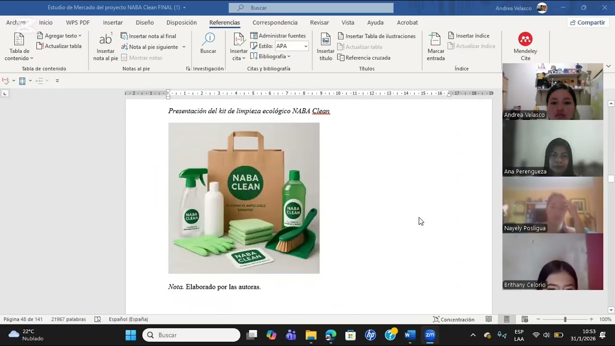
Task: Click Insertar índice
Action: [x=468, y=36]
